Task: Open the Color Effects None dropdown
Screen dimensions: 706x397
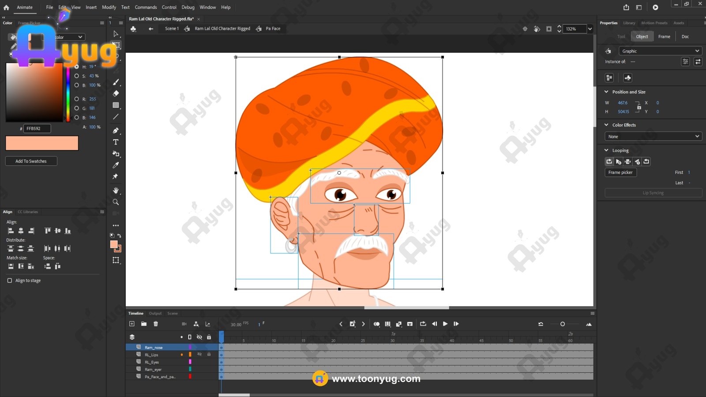Action: pos(653,136)
